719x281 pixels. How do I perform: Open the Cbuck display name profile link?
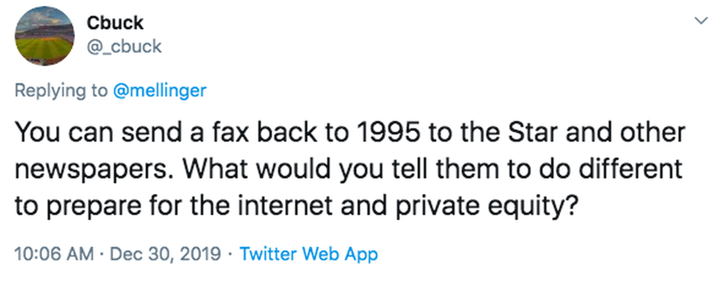[x=115, y=23]
